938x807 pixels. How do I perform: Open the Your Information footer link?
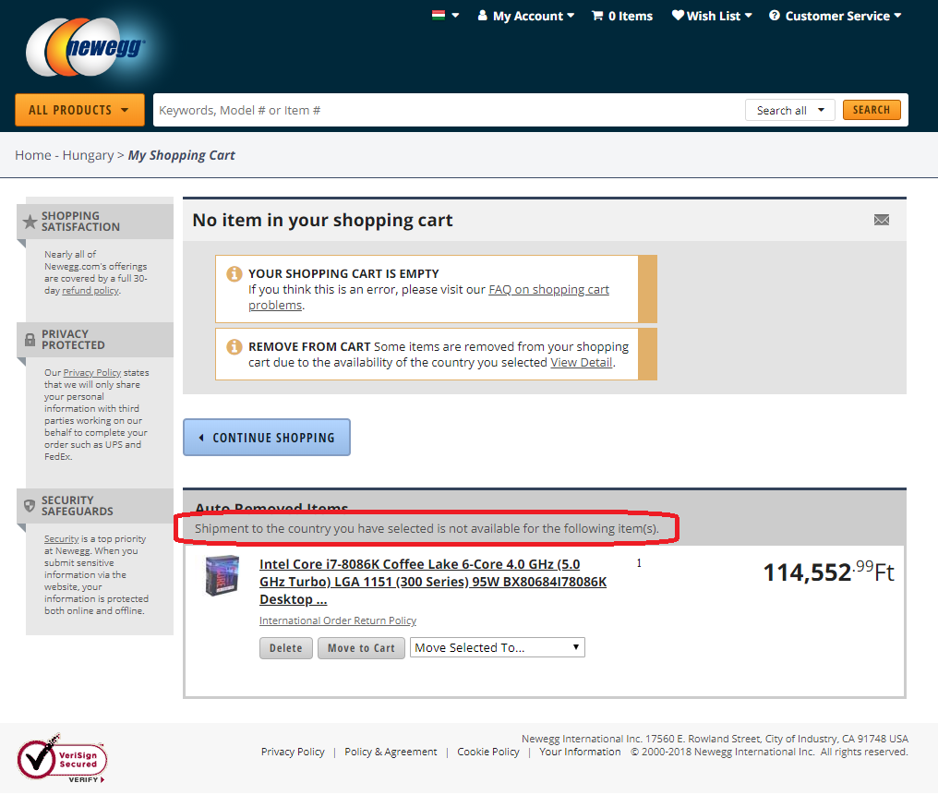pyautogui.click(x=580, y=752)
